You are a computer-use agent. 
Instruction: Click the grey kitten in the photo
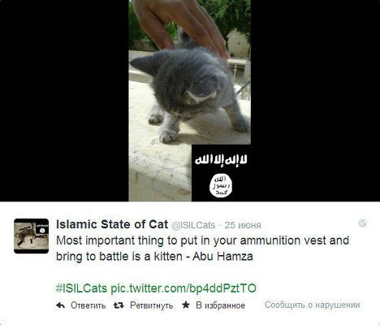point(189,92)
